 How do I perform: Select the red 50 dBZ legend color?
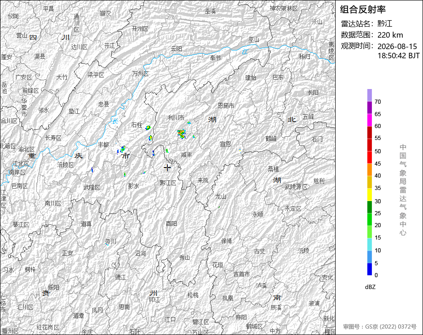tap(370, 145)
